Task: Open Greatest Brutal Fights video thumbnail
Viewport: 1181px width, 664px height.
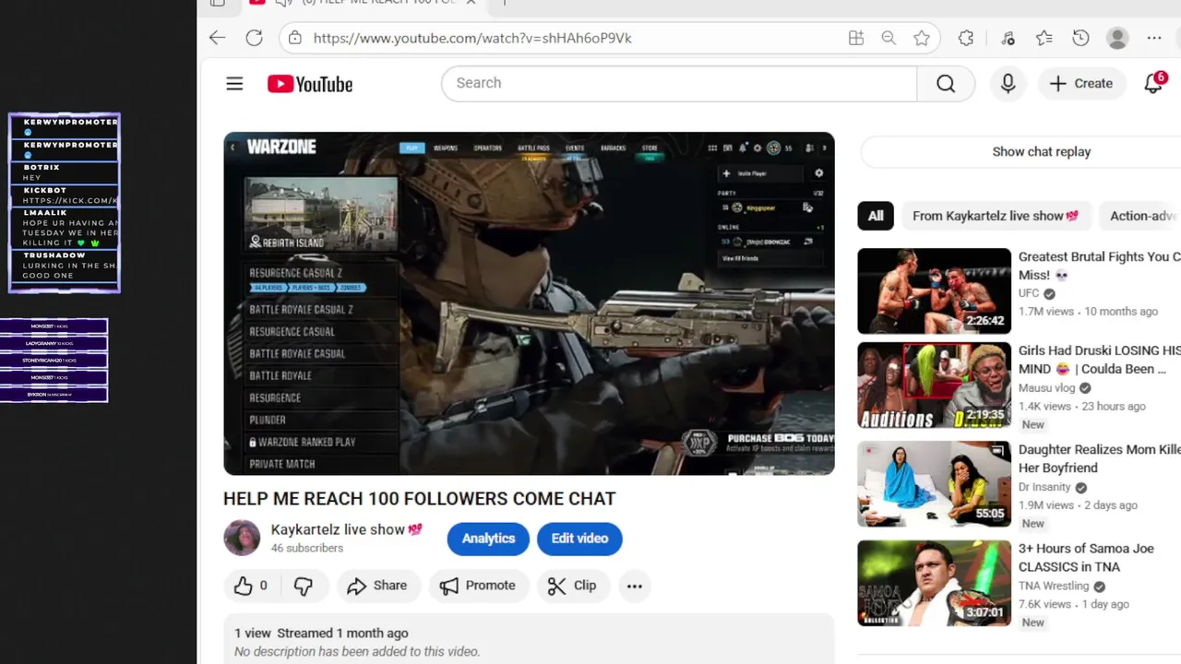Action: 934,290
